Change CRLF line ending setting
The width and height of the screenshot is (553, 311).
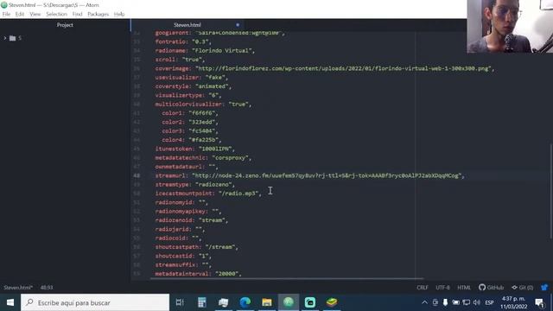[423, 288]
